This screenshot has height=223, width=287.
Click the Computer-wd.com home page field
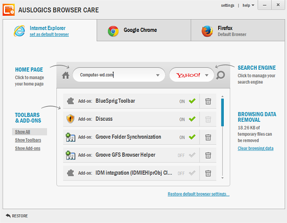119,75
